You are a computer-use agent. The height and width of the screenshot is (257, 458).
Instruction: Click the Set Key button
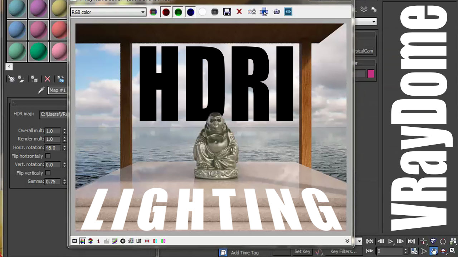(x=302, y=252)
